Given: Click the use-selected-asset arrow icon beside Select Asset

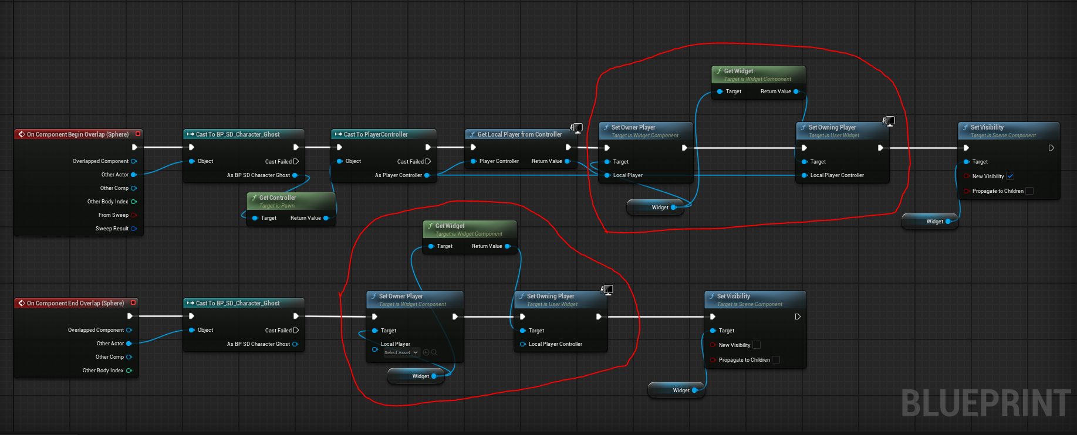Looking at the screenshot, I should [426, 352].
